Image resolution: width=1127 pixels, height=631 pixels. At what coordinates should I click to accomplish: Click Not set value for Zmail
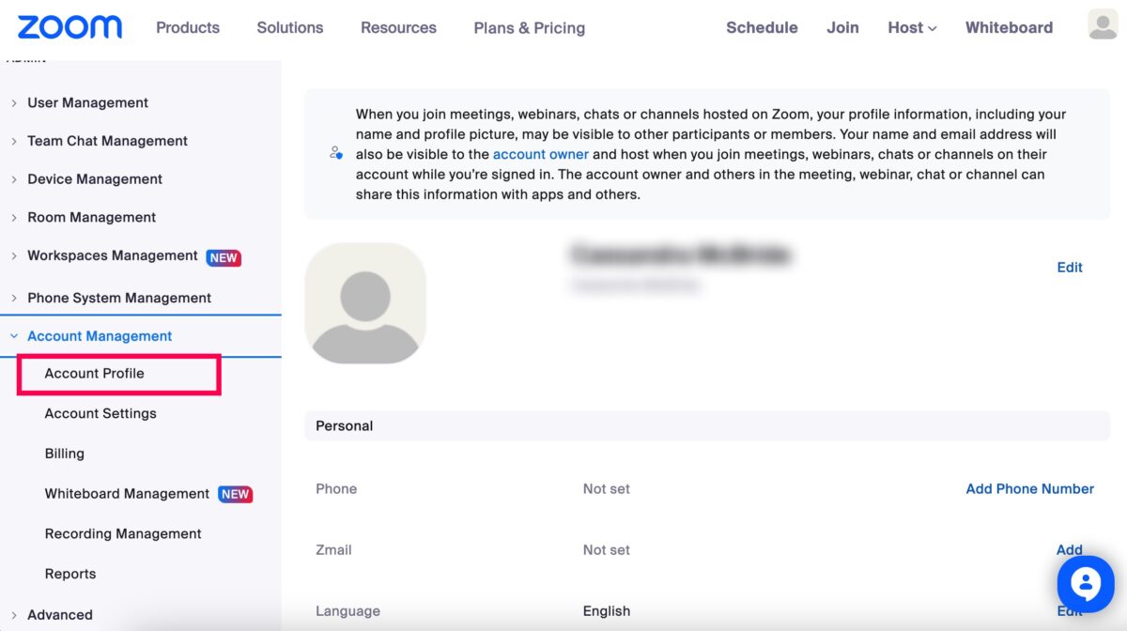tap(607, 550)
